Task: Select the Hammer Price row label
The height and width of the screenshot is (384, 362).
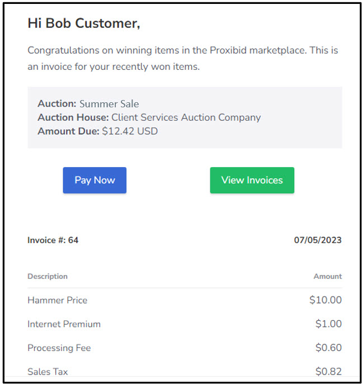Action: click(58, 300)
